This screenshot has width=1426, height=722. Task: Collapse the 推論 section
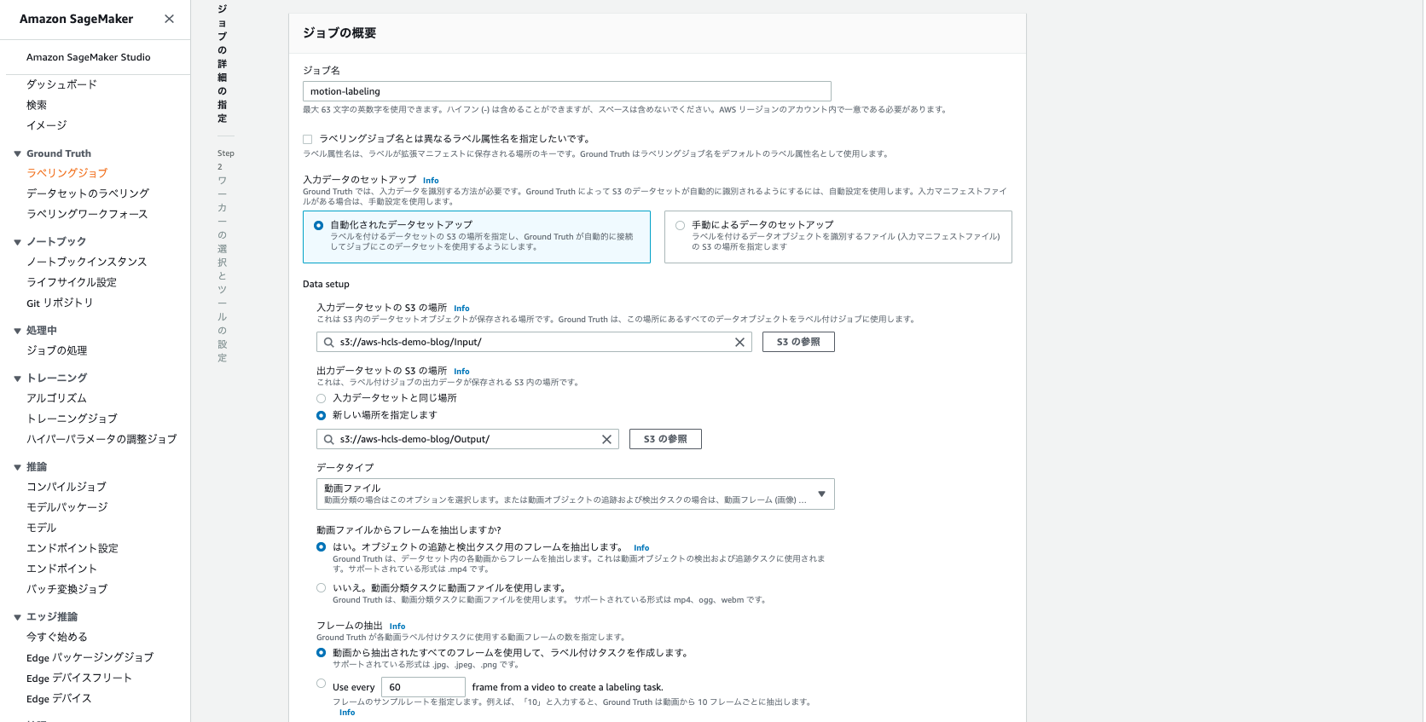17,467
